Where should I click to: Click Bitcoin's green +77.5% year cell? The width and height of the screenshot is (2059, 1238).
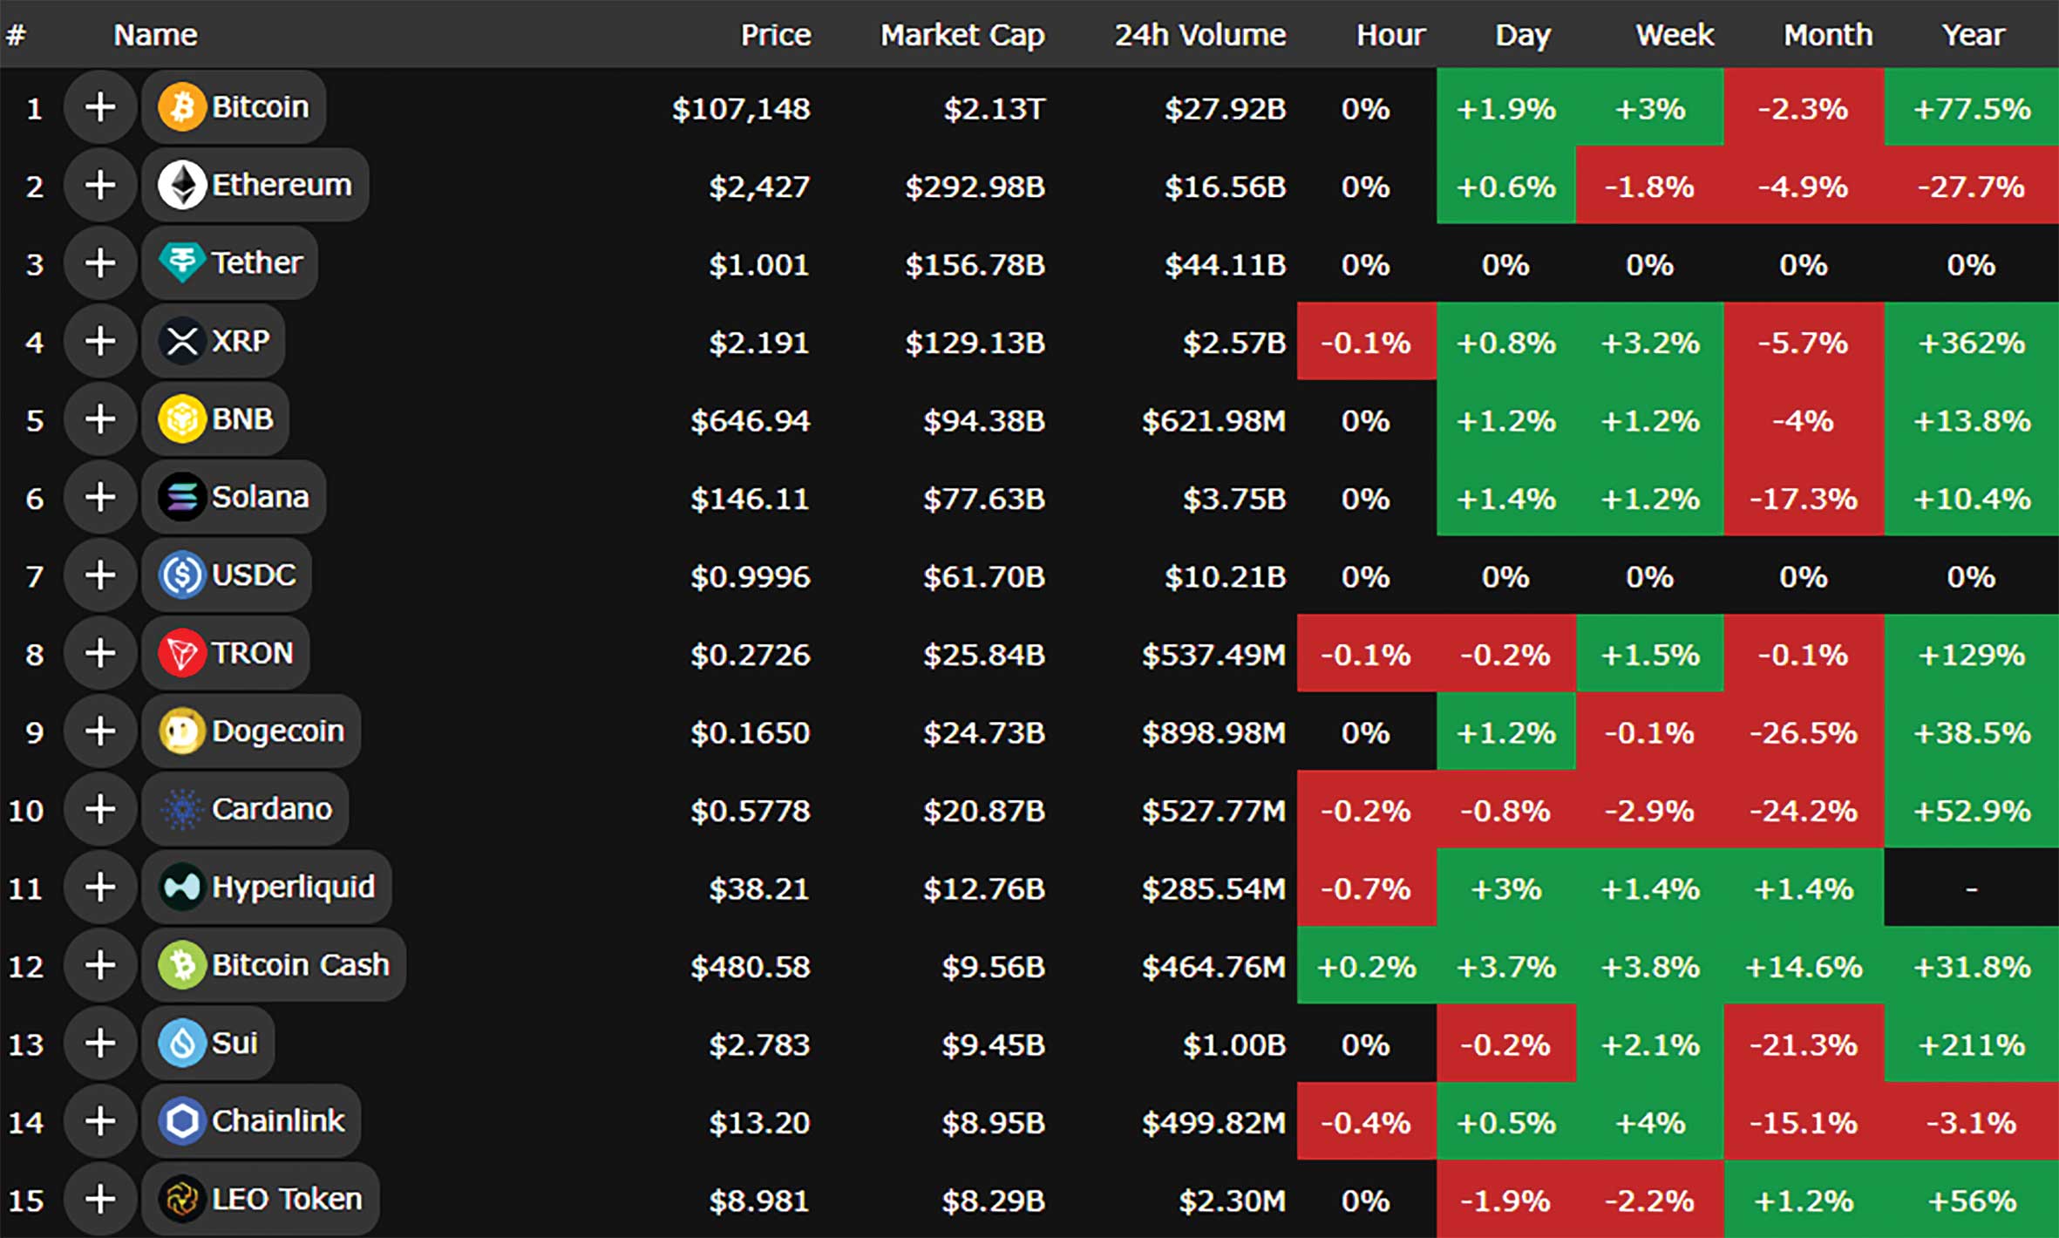click(x=1971, y=109)
